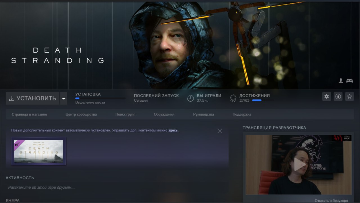Click the single-player person icon

coord(341,81)
